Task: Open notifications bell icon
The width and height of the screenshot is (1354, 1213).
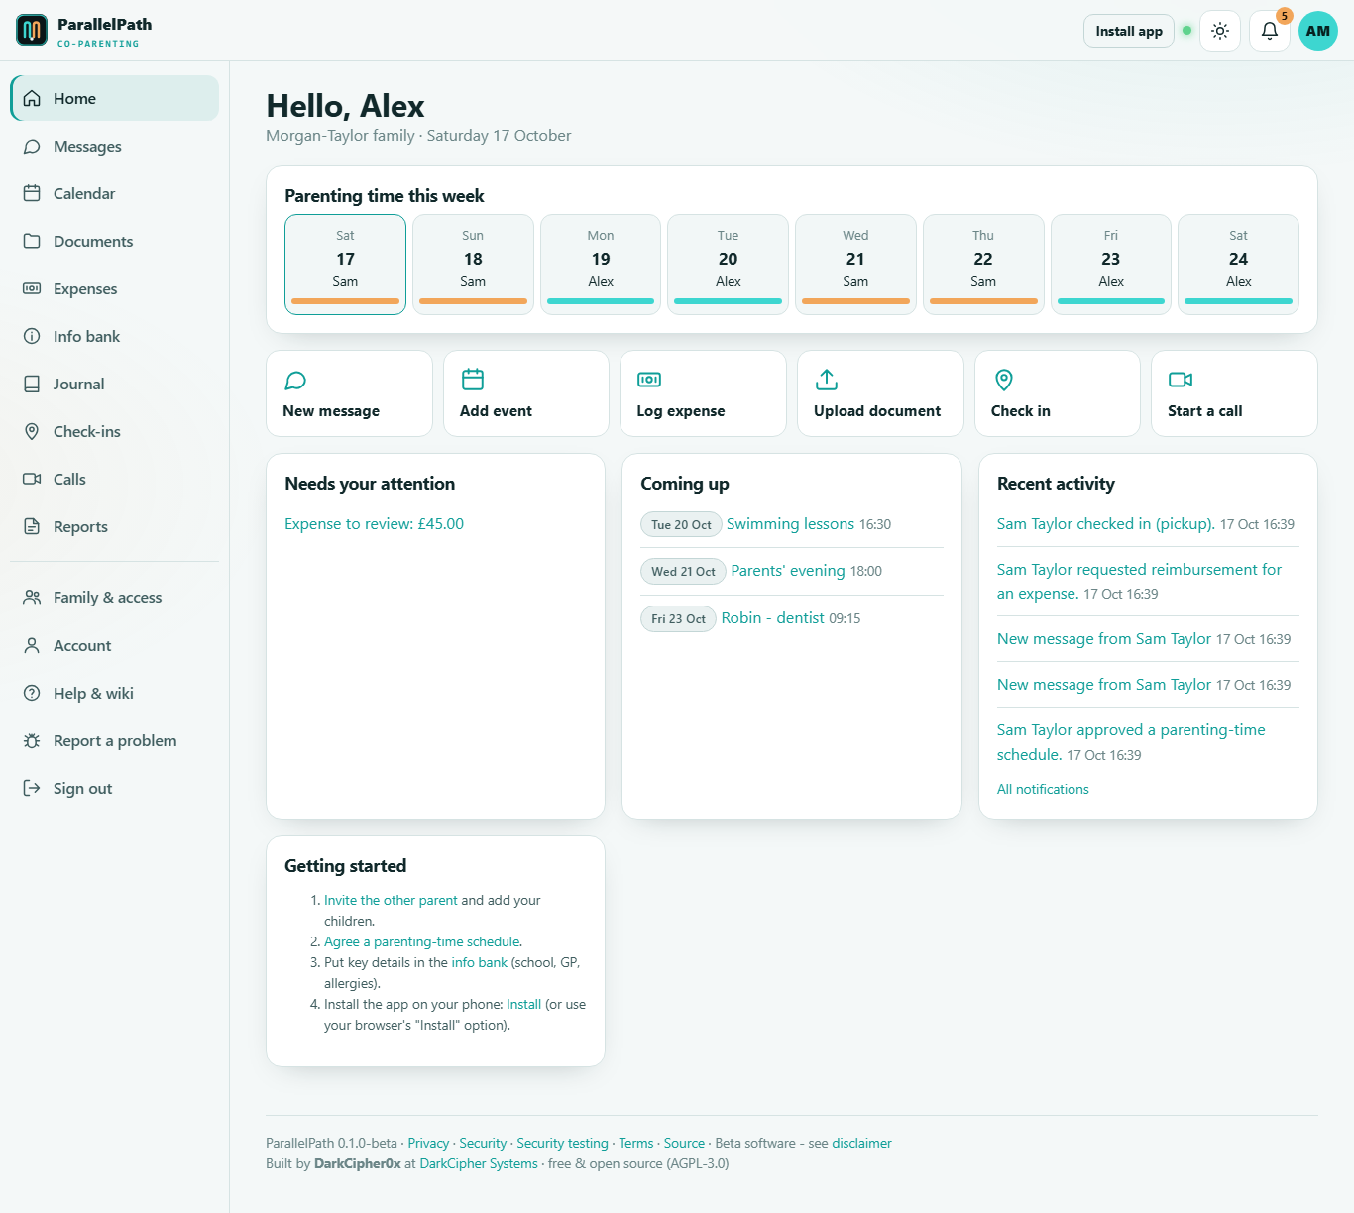Action: [x=1270, y=31]
